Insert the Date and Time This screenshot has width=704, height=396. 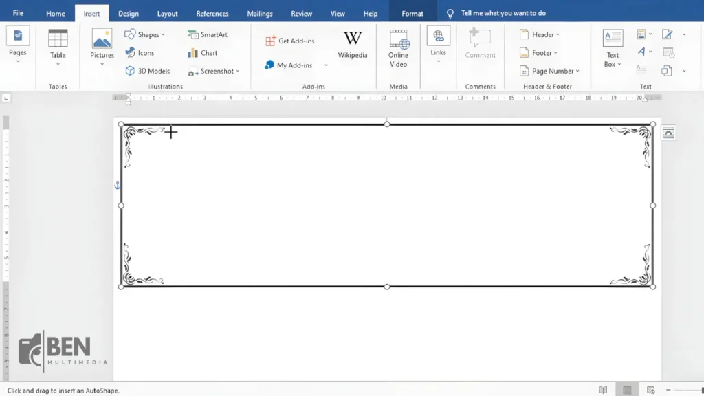point(668,52)
